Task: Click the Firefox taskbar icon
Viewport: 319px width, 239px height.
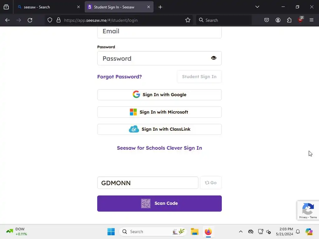Action: coord(208,232)
